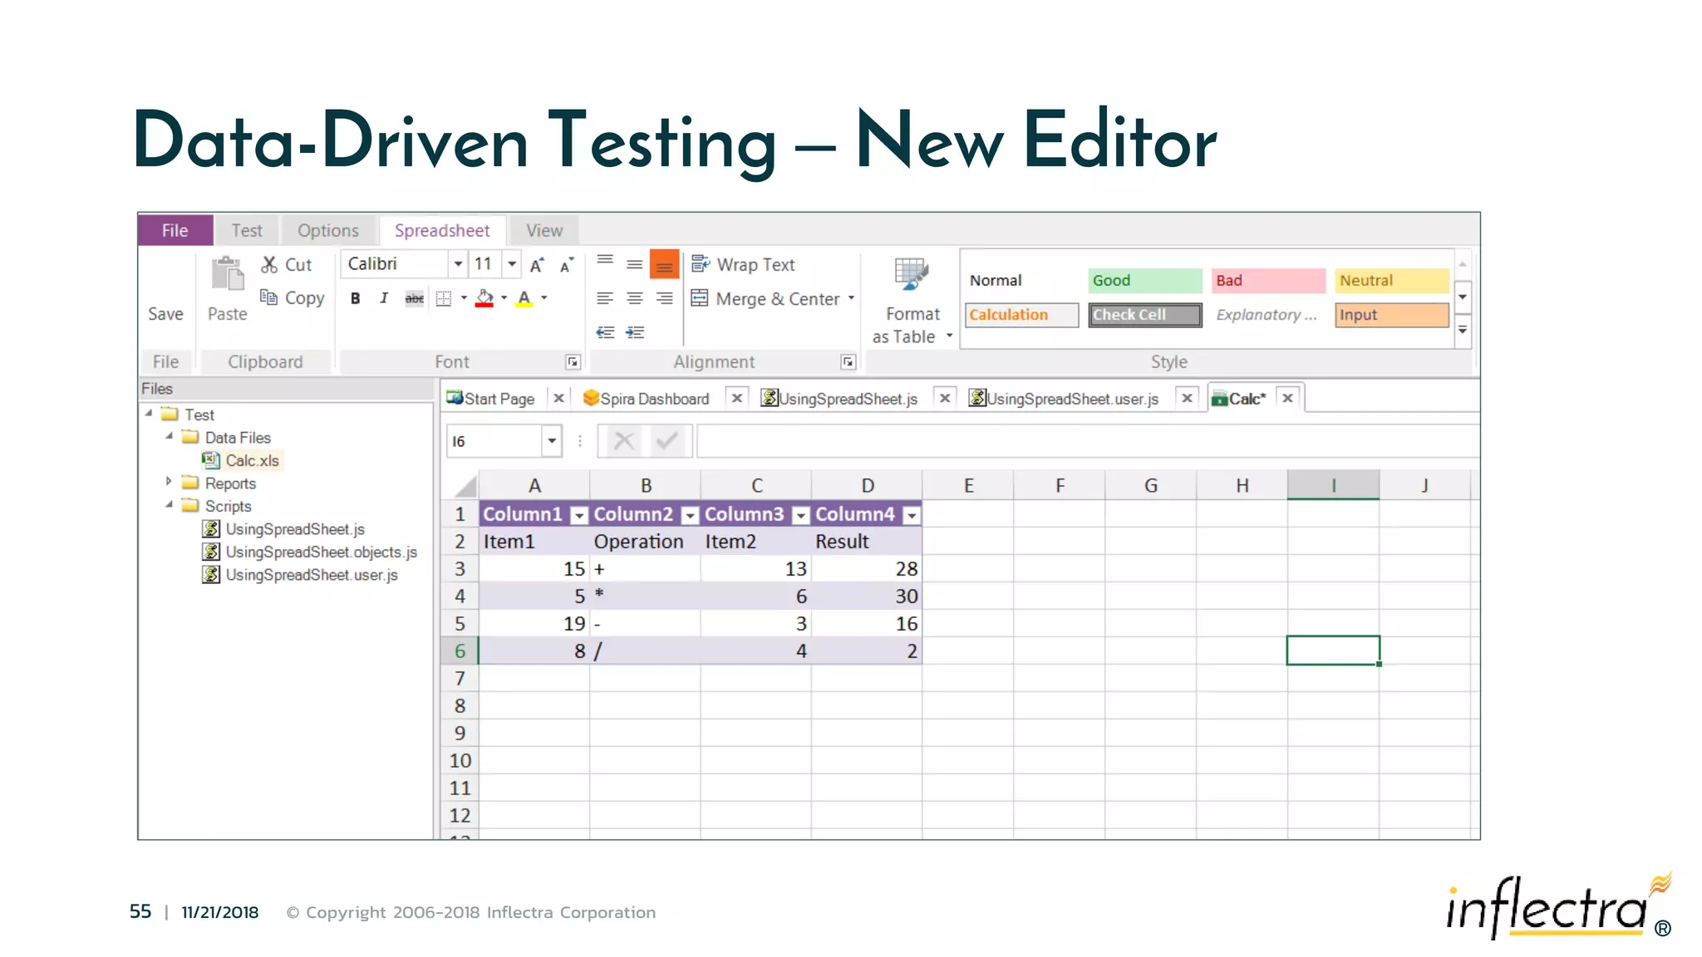The height and width of the screenshot is (957, 1702).
Task: Expand the Reports folder in tree
Action: click(168, 482)
